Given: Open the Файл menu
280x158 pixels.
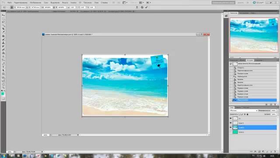Looking at the screenshot, I should [10, 3].
